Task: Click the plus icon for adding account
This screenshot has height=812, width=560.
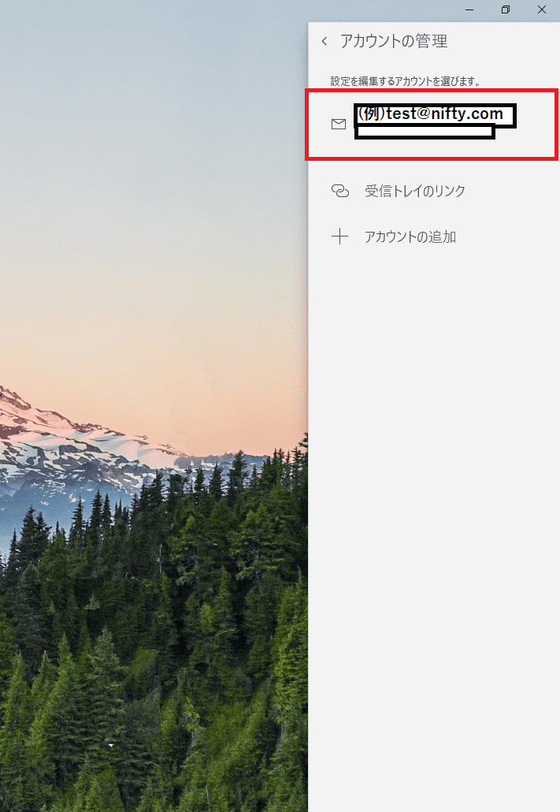Action: (339, 237)
